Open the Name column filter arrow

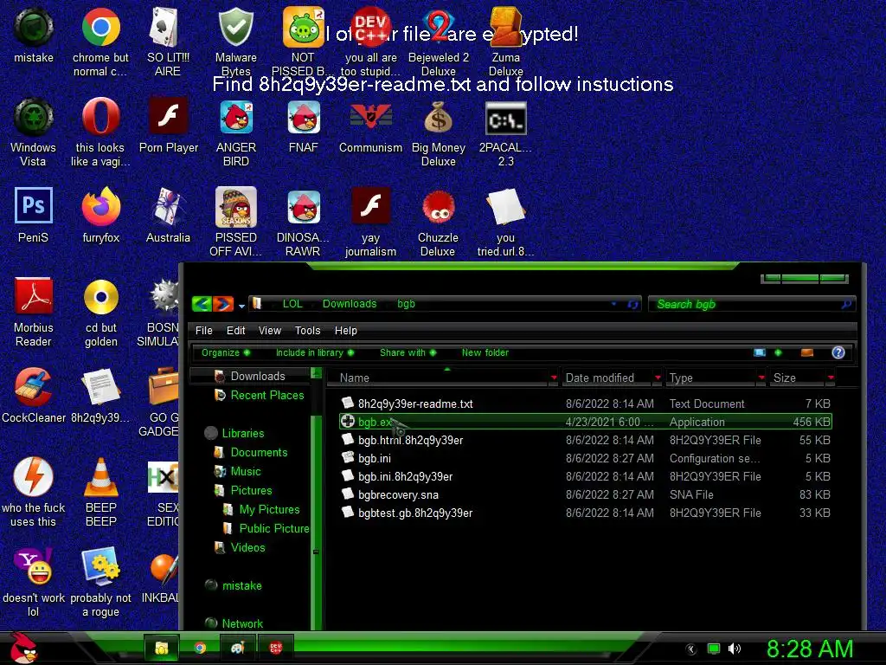(x=554, y=378)
